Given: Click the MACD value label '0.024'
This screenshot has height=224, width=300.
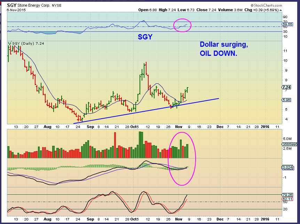Looking at the screenshot, I should 287,167.
